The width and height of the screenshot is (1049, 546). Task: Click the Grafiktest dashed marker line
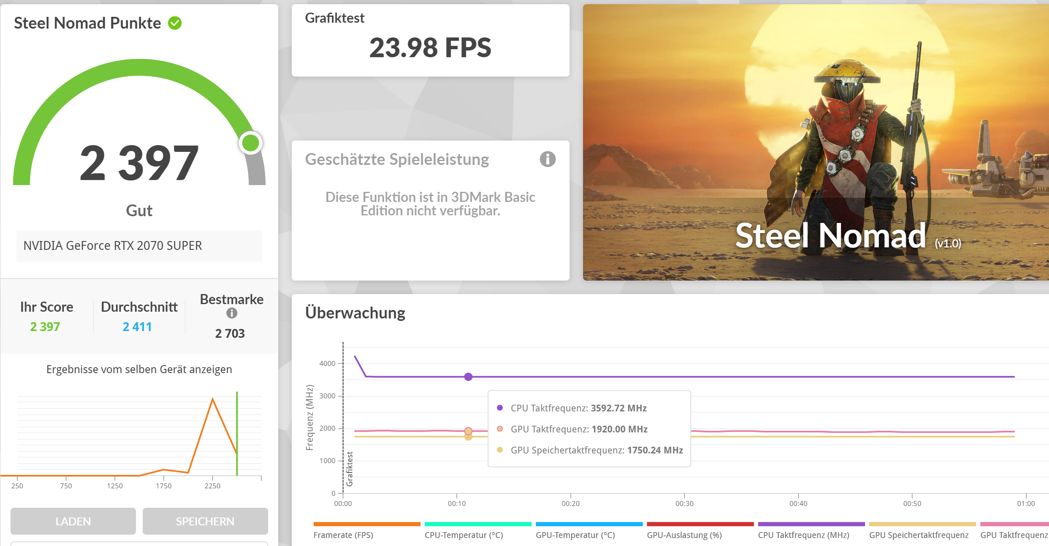[343, 416]
